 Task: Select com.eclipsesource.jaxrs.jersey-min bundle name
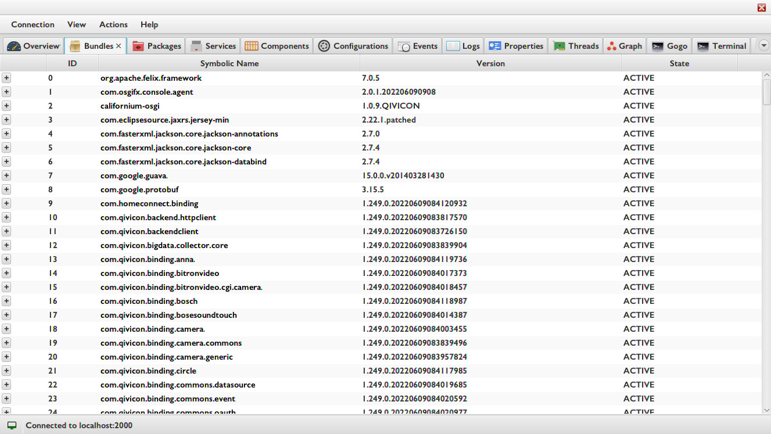[x=164, y=120]
